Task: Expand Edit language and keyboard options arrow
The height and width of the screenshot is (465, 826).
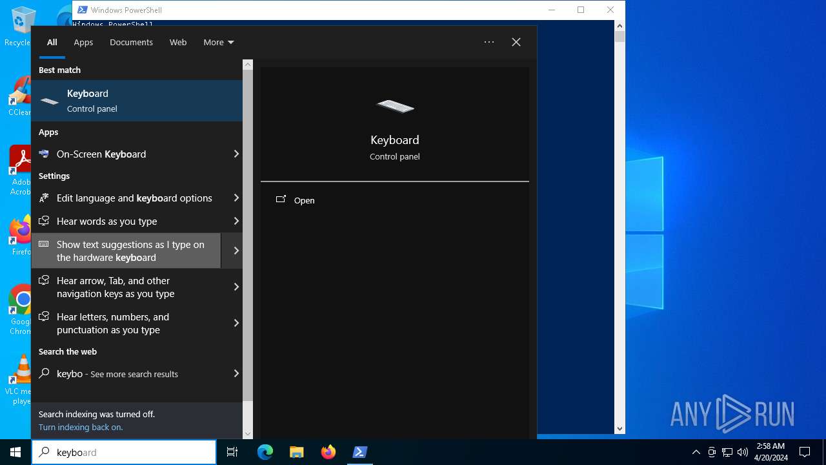Action: point(236,198)
